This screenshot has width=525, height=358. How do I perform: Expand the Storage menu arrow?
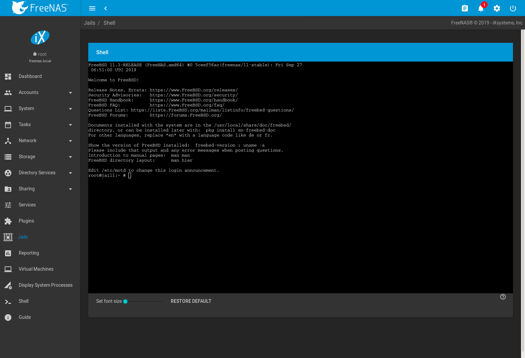pyautogui.click(x=70, y=157)
